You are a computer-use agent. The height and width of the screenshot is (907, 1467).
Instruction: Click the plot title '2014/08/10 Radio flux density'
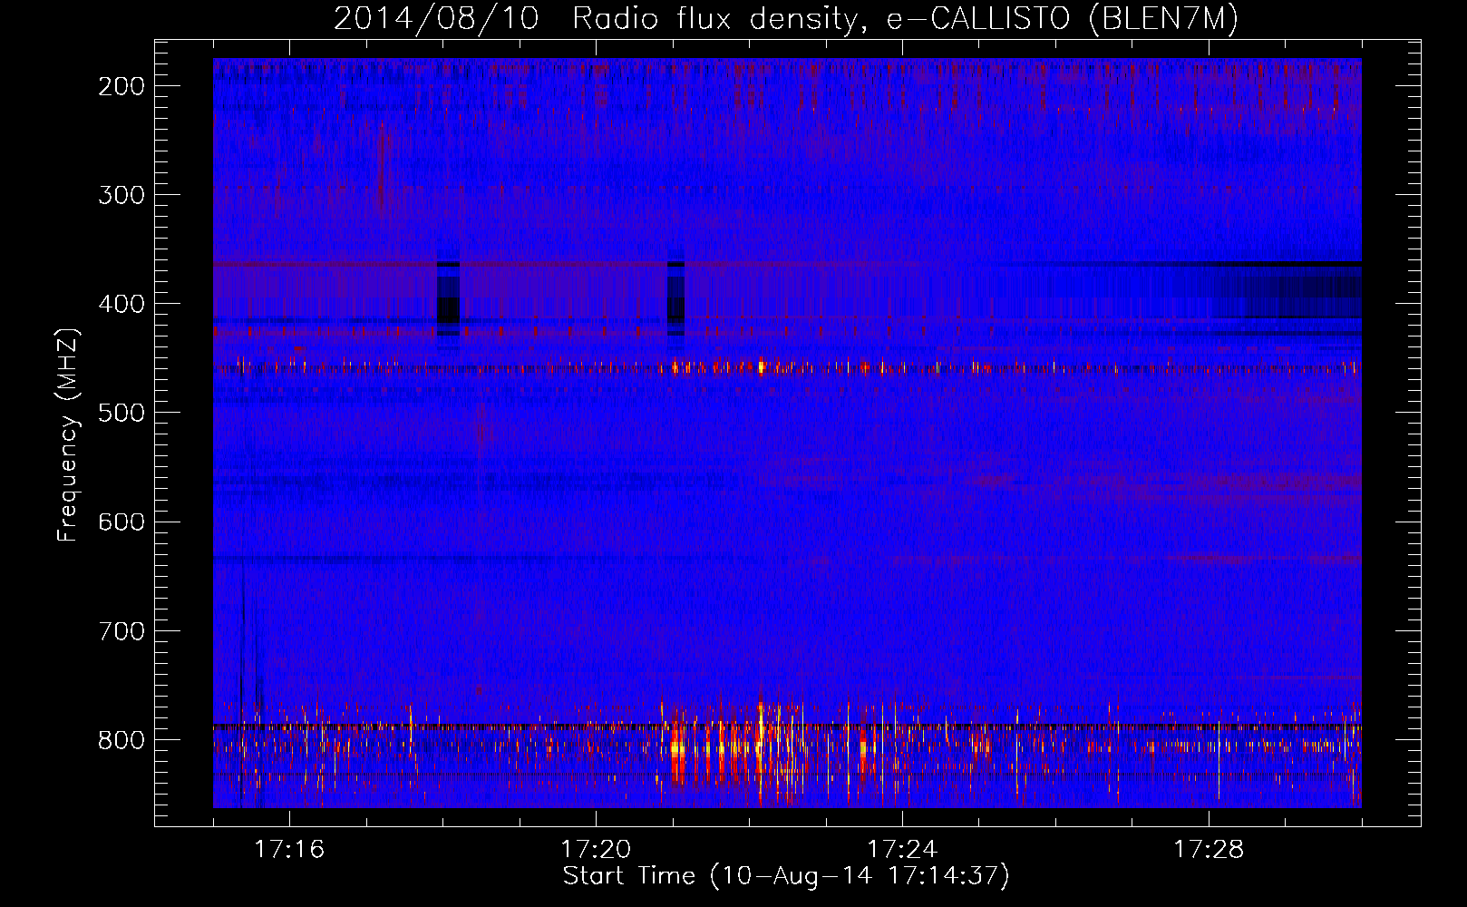(785, 18)
